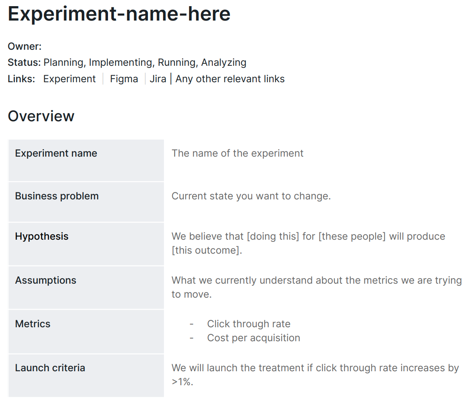Screen dimensions: 470x407
Task: Open the Figma link
Action: (x=124, y=79)
